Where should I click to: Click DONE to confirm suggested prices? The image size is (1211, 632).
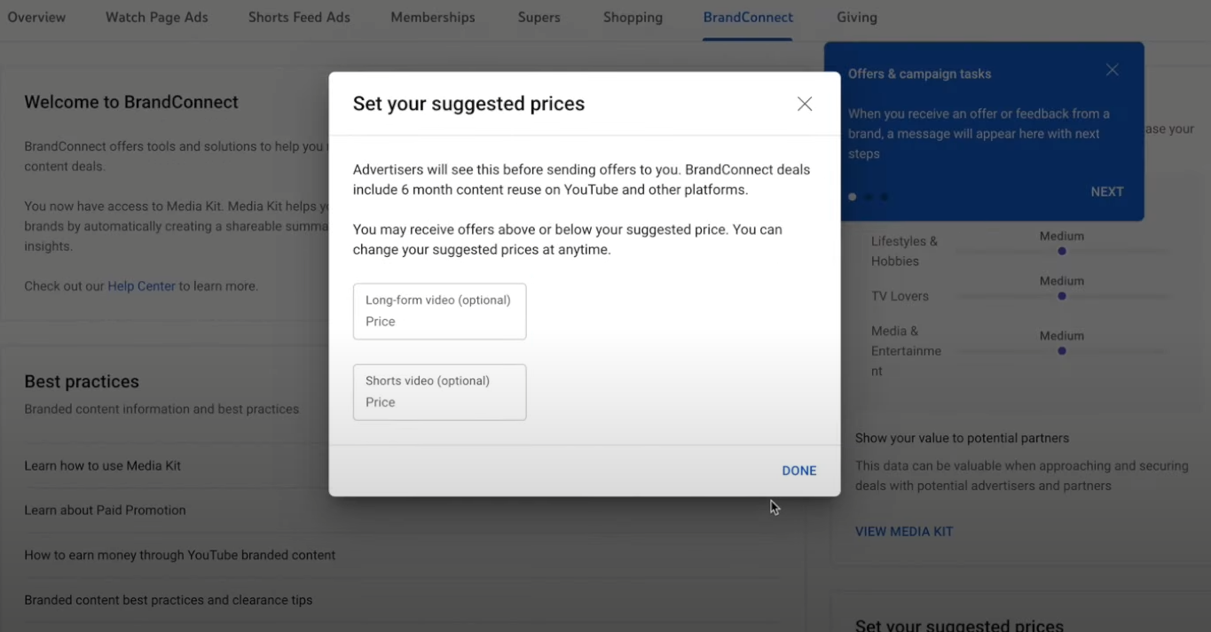(798, 471)
